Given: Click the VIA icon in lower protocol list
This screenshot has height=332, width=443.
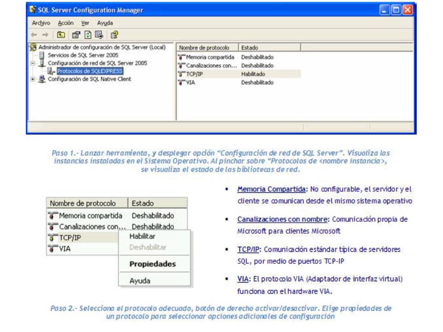Looking at the screenshot, I should point(53,249).
